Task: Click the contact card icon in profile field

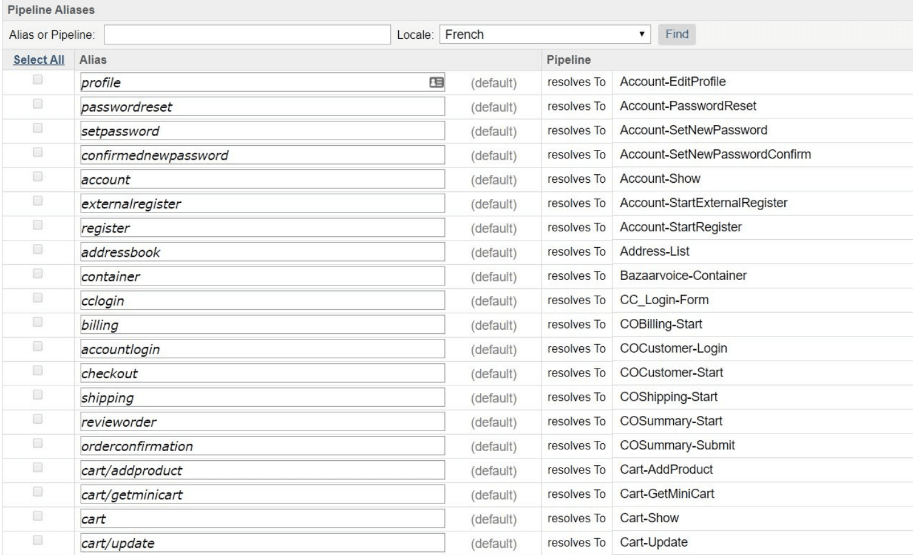Action: coord(436,83)
